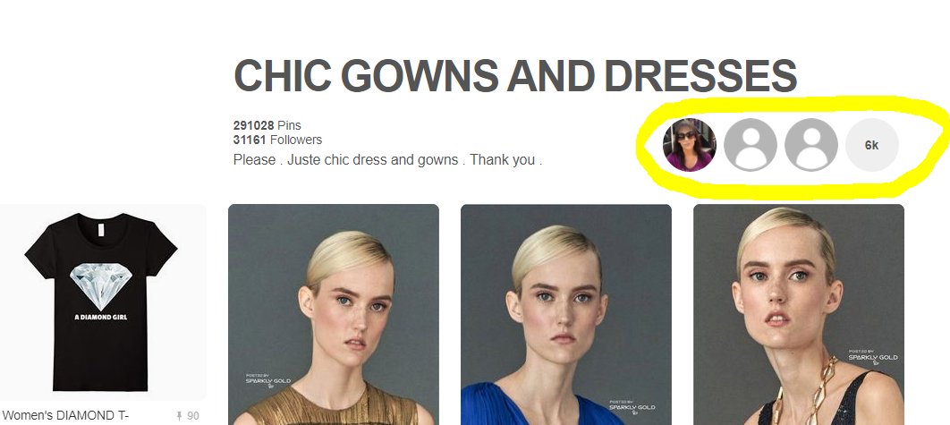Click Sparkly Gold watermark on necklace pin
950x425 pixels.
click(873, 357)
